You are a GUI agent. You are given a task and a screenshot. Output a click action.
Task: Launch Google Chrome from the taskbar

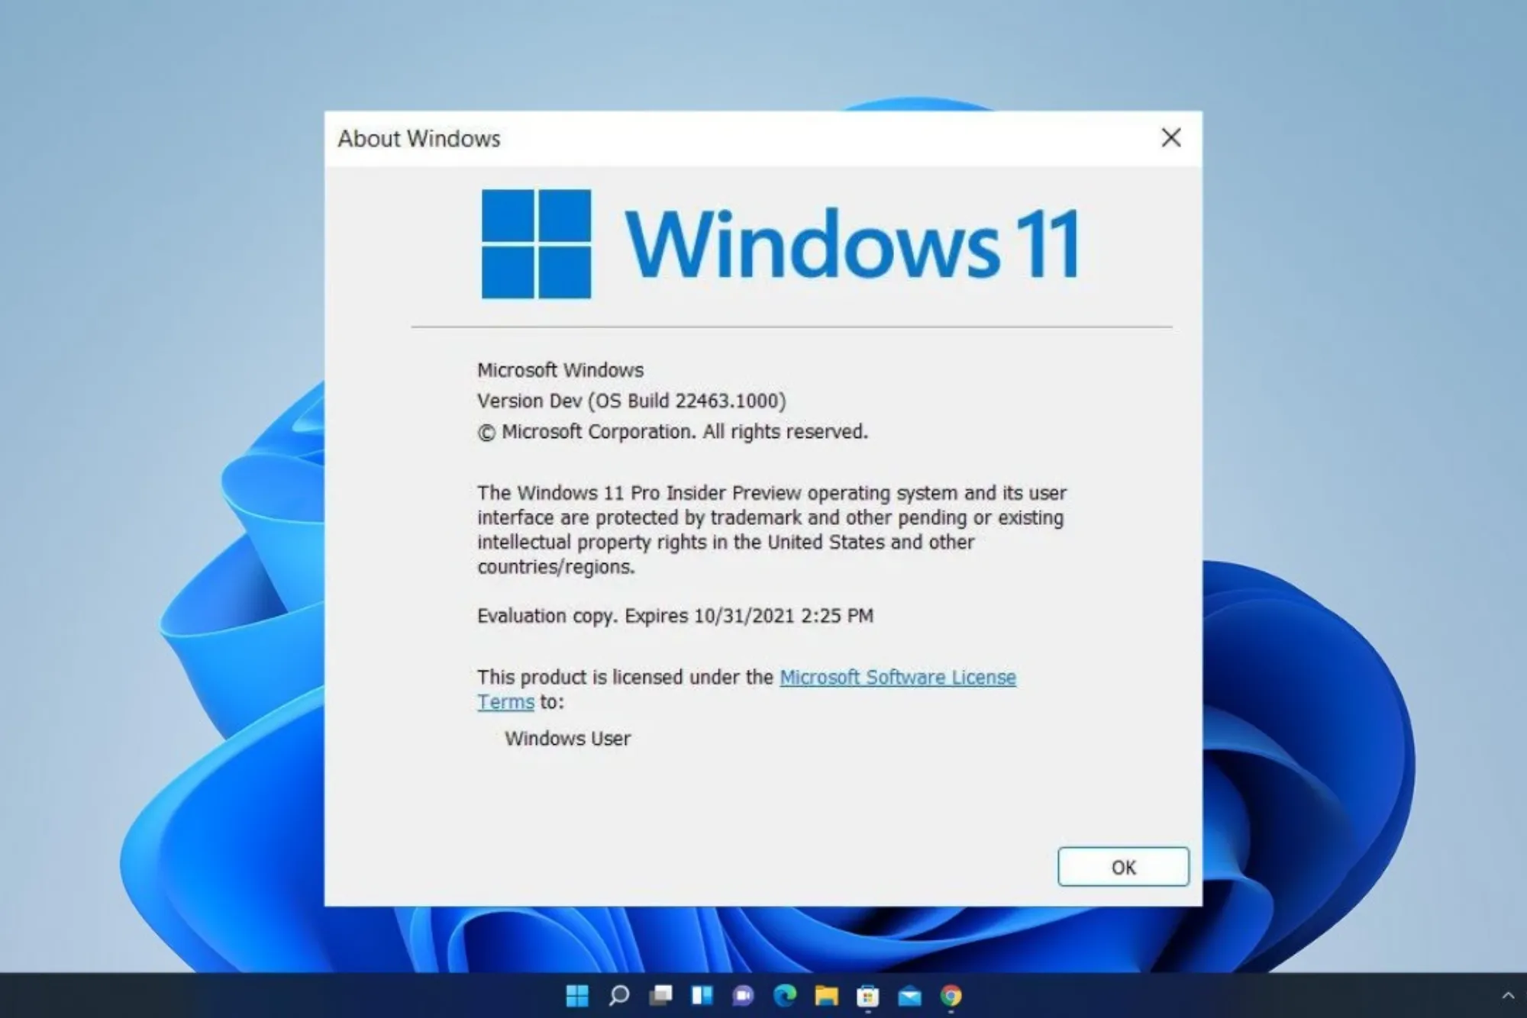coord(951,997)
